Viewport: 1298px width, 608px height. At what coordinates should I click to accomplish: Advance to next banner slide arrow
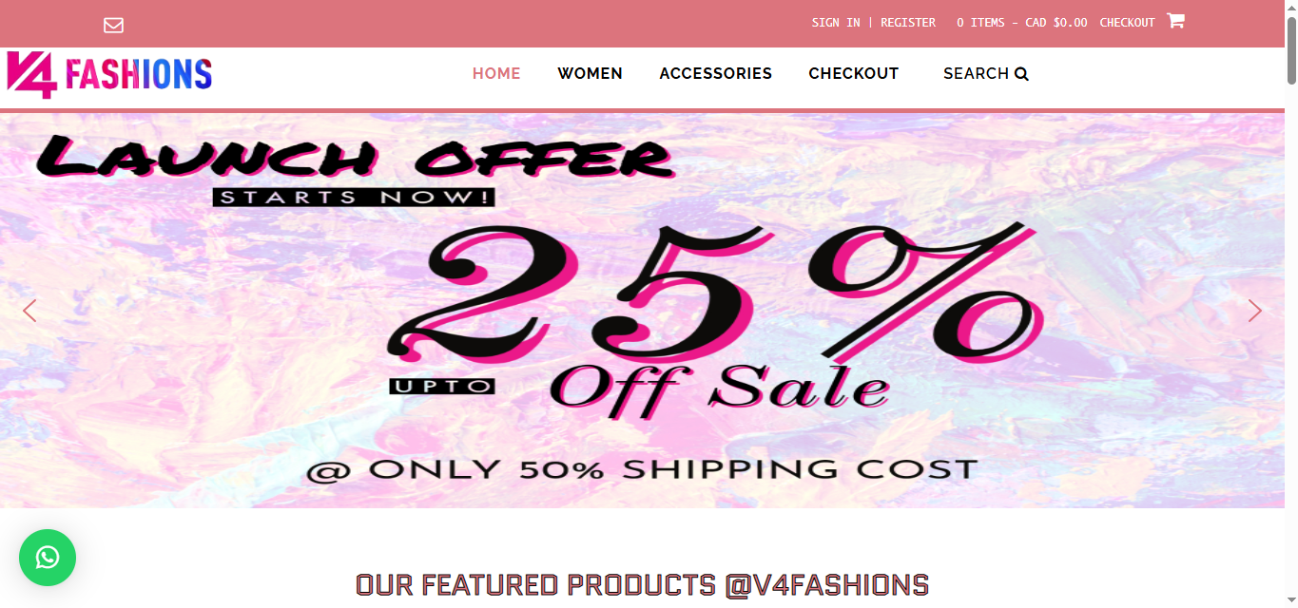pyautogui.click(x=1255, y=311)
